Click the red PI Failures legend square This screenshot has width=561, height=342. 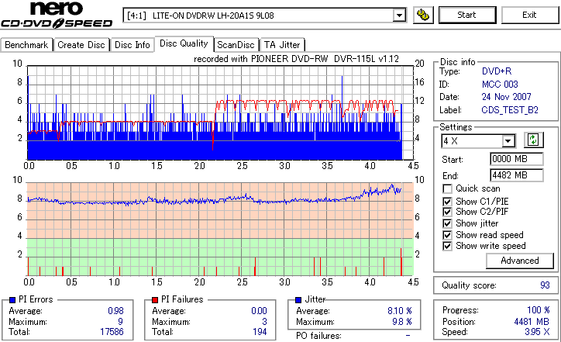click(155, 300)
